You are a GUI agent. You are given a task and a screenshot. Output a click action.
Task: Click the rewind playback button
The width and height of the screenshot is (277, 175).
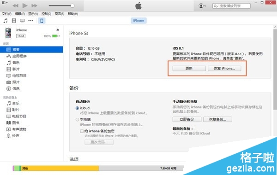pos(16,6)
